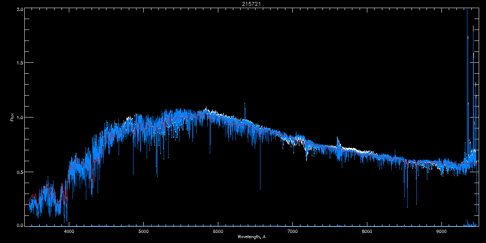Click the 8000 x-axis tick label
The height and width of the screenshot is (243, 486).
coord(367,232)
